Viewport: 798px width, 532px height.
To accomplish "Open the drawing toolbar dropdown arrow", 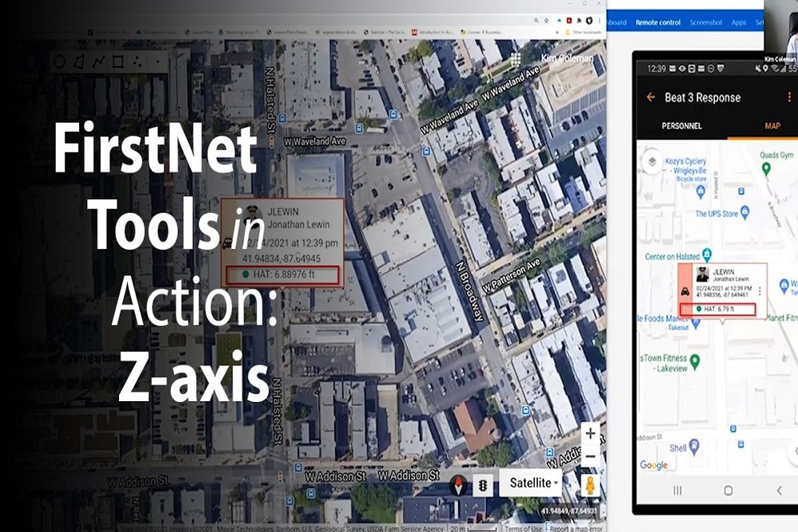I will [x=158, y=62].
